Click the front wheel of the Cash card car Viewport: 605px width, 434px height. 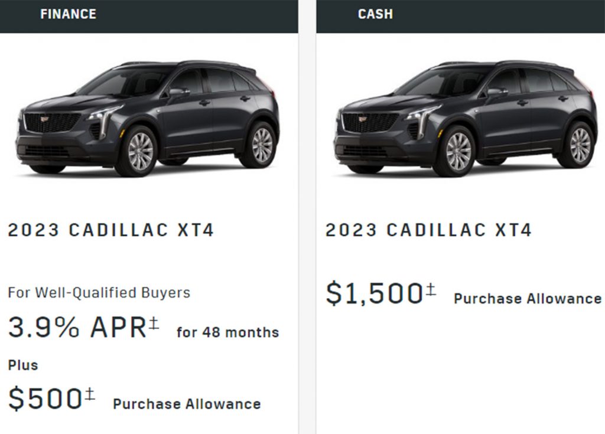(x=458, y=152)
